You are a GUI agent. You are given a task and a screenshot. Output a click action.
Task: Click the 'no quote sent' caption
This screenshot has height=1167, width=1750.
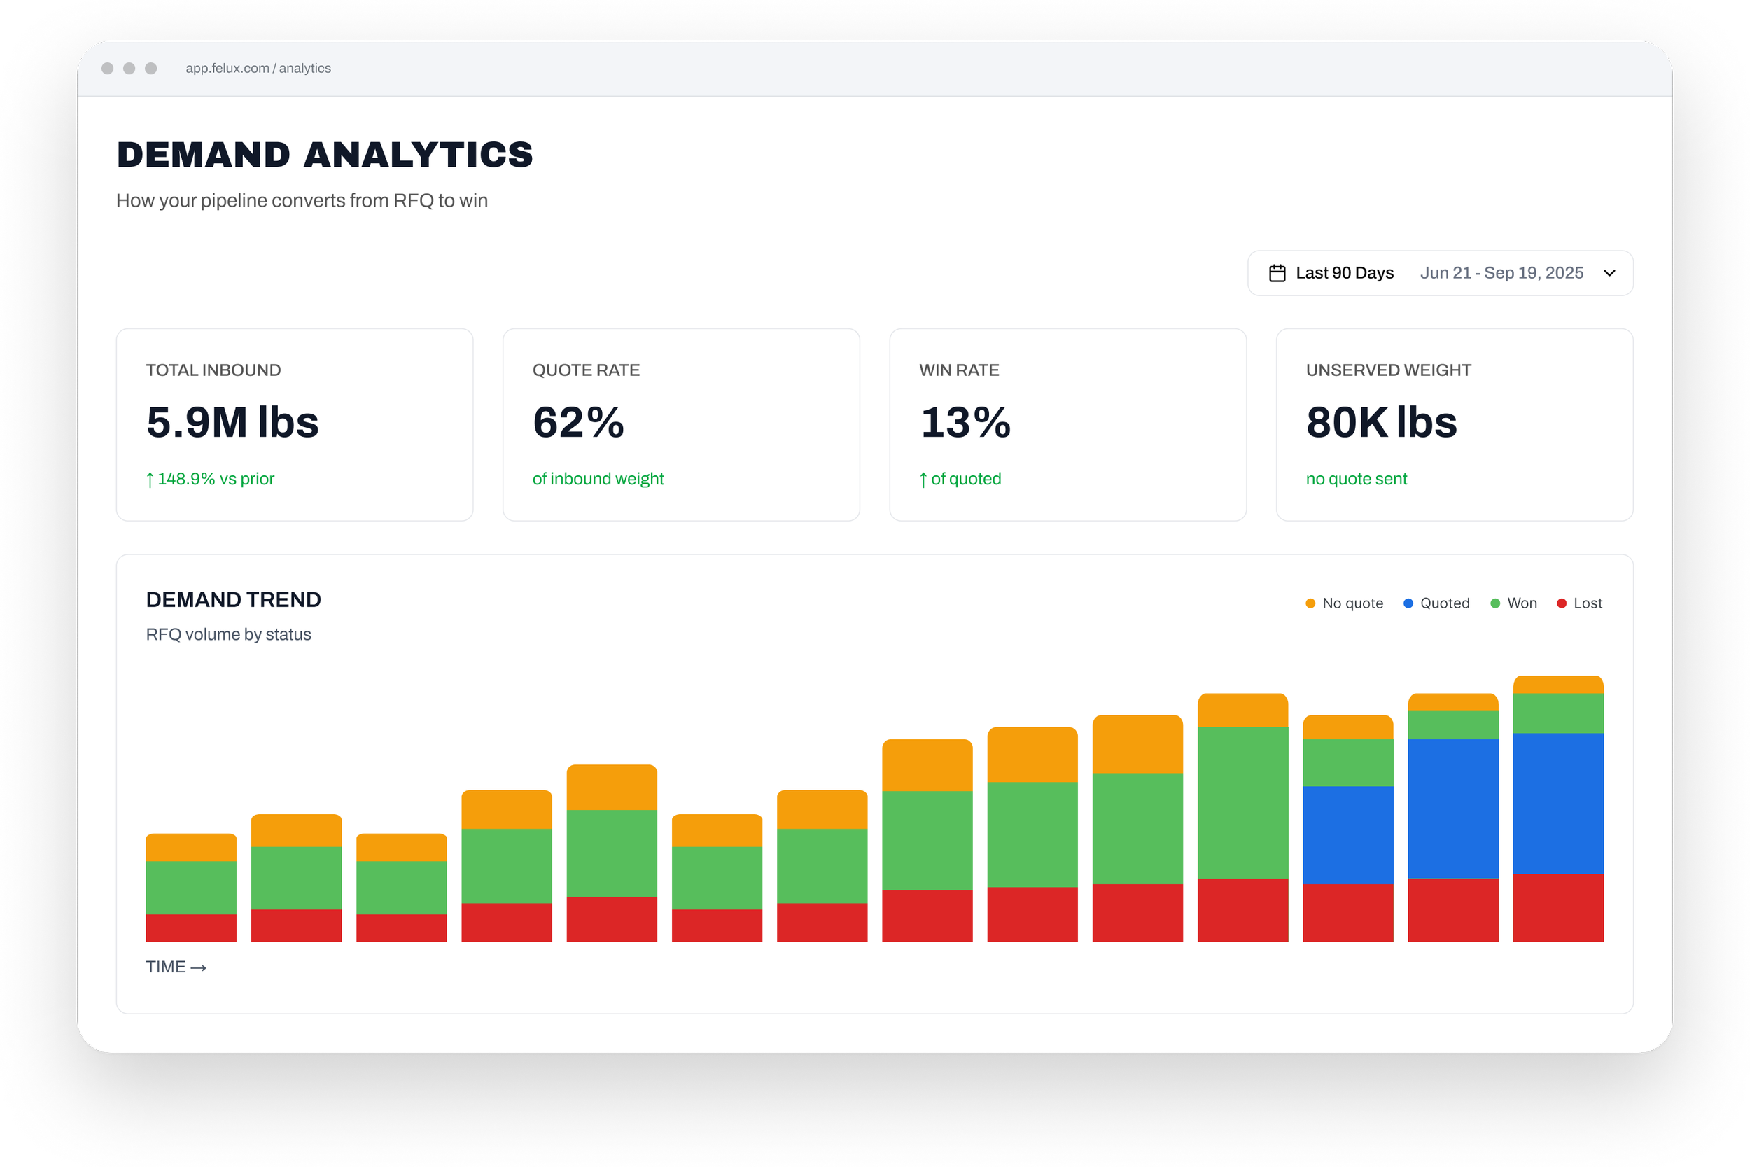coord(1357,480)
